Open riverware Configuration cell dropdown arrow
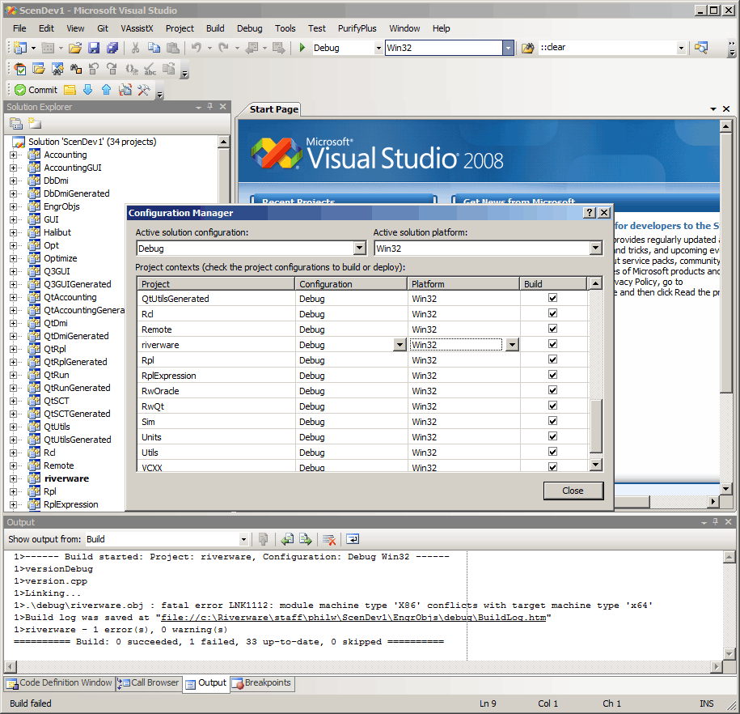 (400, 345)
